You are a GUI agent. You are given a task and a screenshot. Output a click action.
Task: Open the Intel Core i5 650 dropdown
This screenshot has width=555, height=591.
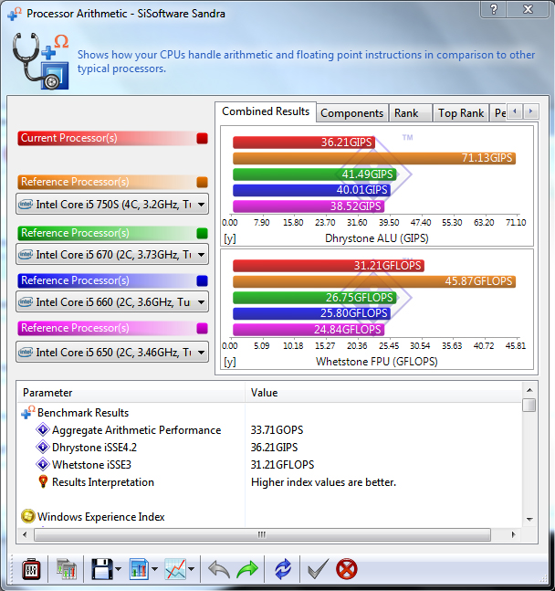click(112, 352)
